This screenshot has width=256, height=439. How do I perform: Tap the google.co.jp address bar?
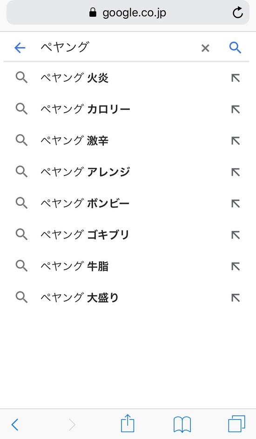[x=128, y=12]
